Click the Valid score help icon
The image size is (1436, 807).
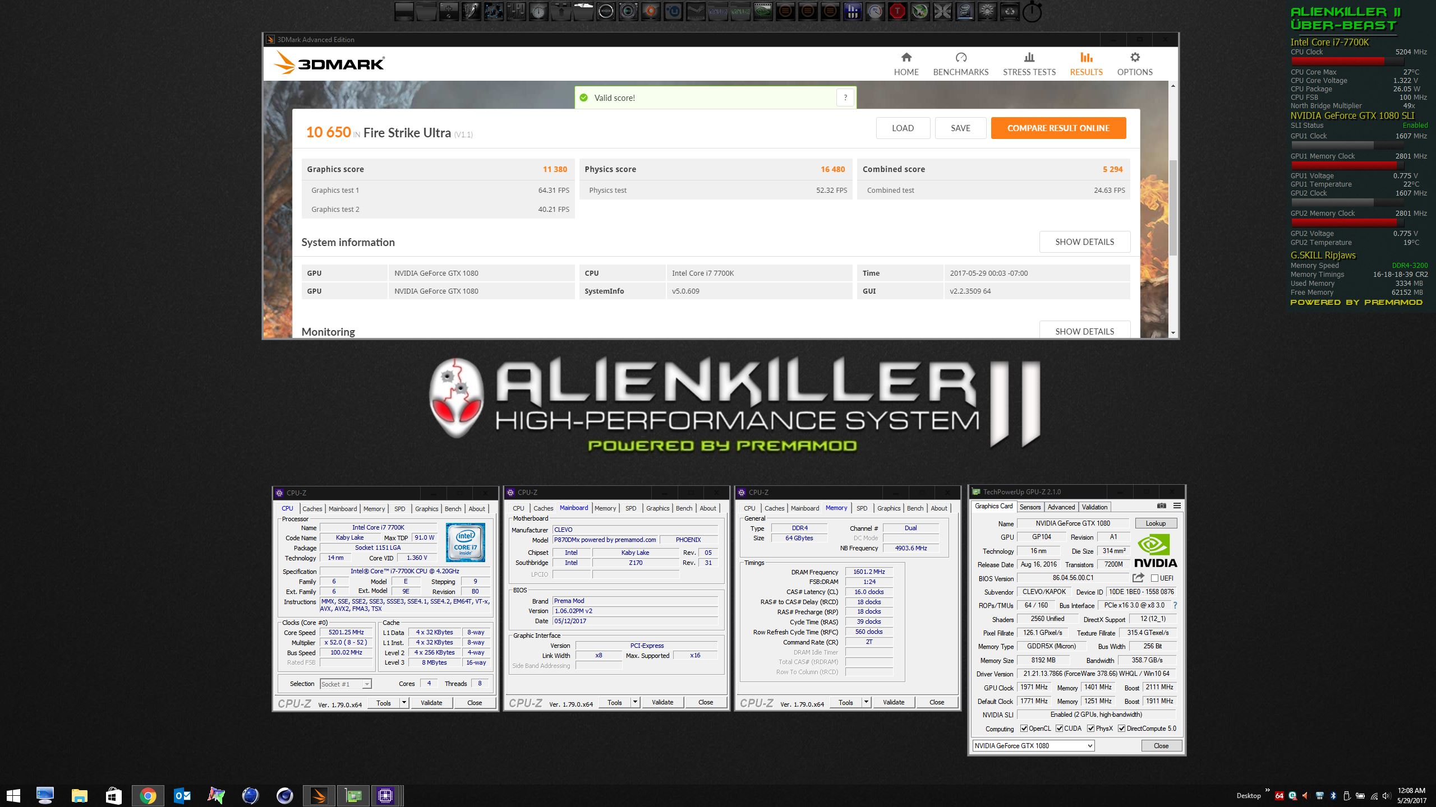[845, 98]
